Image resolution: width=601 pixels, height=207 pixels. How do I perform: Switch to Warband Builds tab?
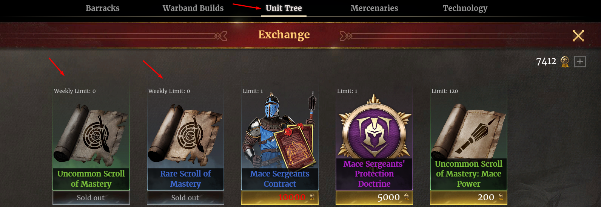(x=193, y=8)
